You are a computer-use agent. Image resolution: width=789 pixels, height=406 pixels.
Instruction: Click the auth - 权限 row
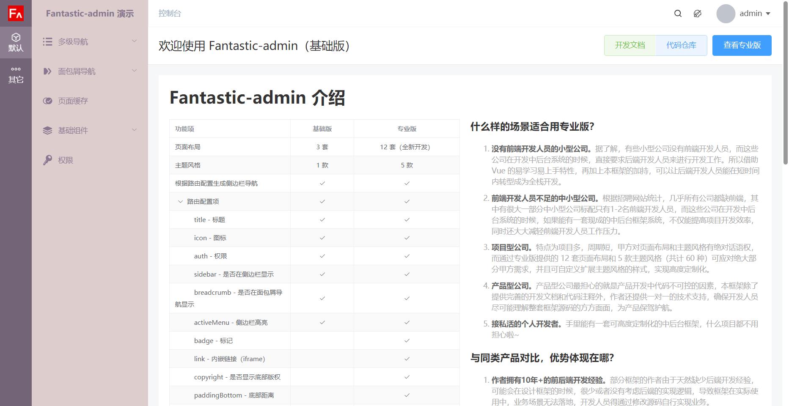click(x=314, y=256)
